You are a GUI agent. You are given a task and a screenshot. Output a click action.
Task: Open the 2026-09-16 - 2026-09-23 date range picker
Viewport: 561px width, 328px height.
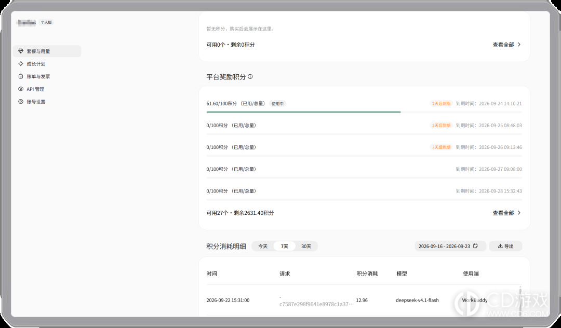(450, 246)
